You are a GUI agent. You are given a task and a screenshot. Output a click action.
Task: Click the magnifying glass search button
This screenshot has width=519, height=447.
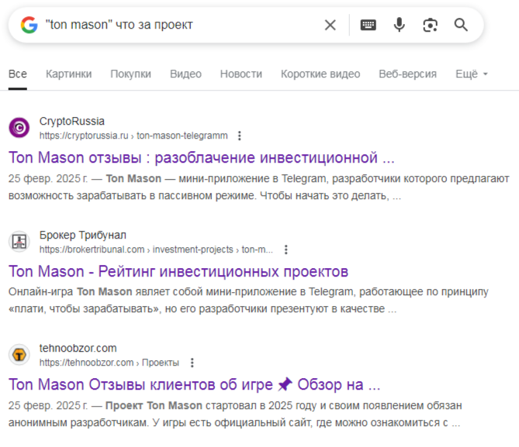coord(461,25)
